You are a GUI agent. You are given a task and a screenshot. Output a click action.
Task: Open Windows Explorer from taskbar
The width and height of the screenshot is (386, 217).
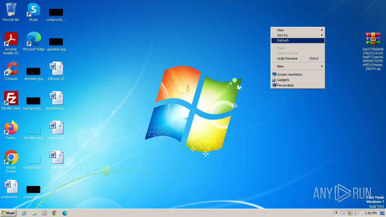pos(34,213)
